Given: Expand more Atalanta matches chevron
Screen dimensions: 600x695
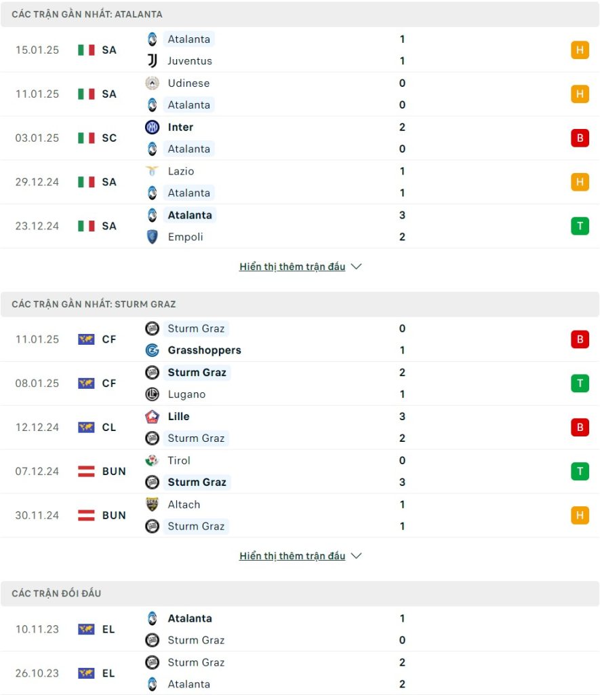Looking at the screenshot, I should pyautogui.click(x=357, y=266).
